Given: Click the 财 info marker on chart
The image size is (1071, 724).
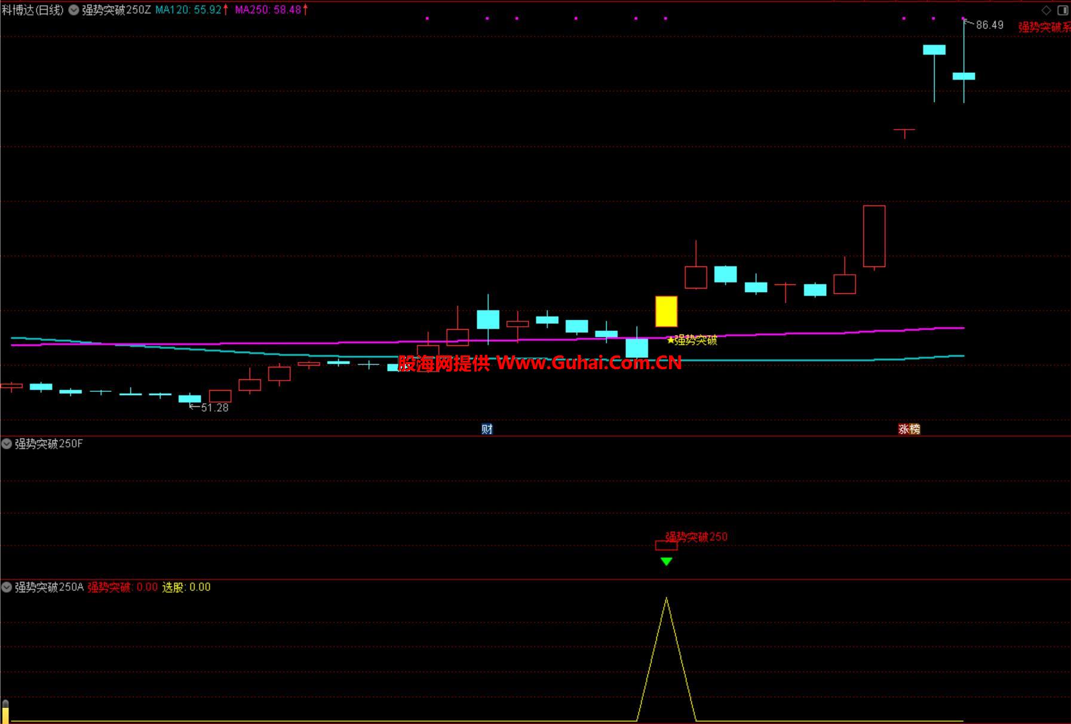Looking at the screenshot, I should pos(487,429).
